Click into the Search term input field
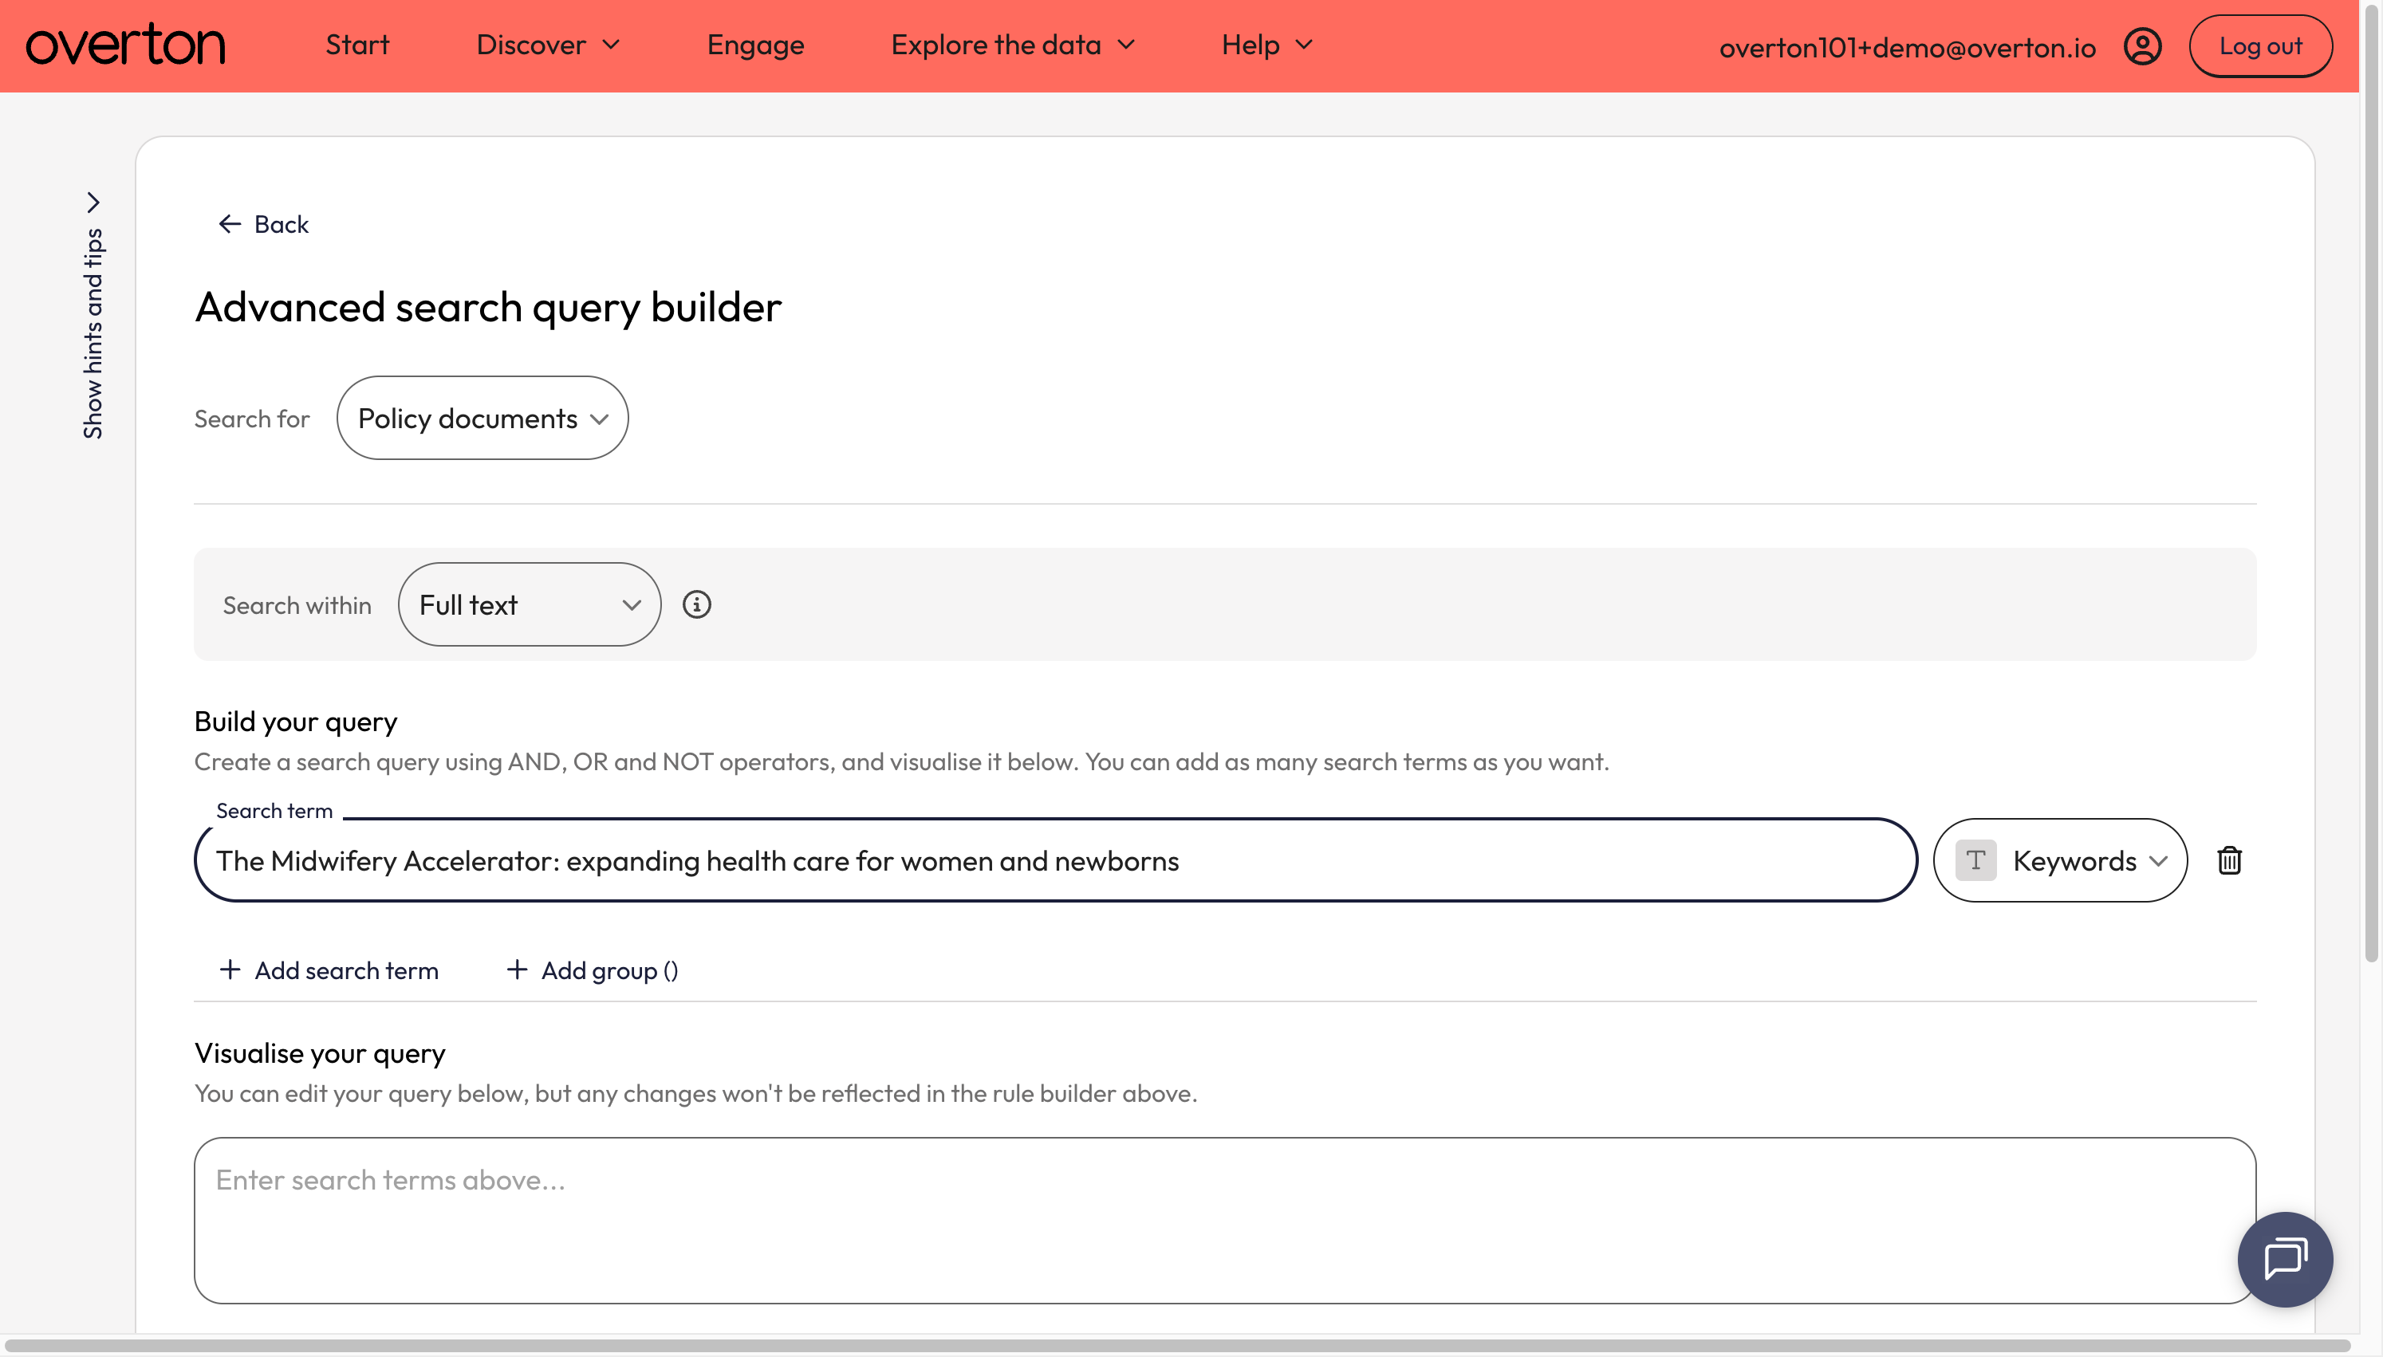The width and height of the screenshot is (2383, 1357). (x=1055, y=860)
